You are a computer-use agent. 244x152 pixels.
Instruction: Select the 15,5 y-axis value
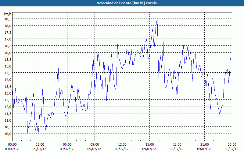8,60
